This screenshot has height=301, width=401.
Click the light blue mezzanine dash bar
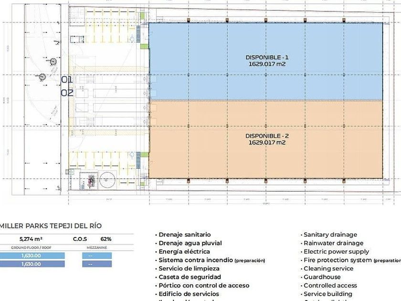point(97,256)
